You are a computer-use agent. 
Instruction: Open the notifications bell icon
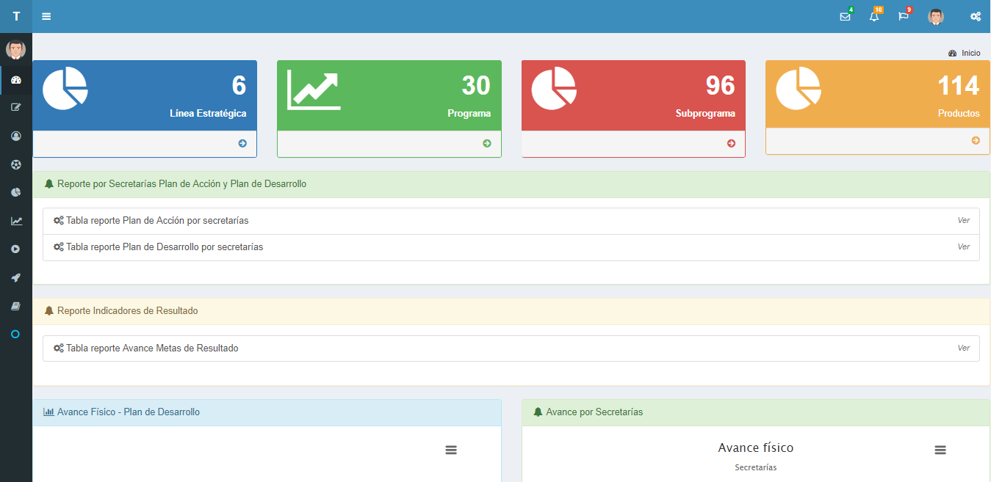873,17
